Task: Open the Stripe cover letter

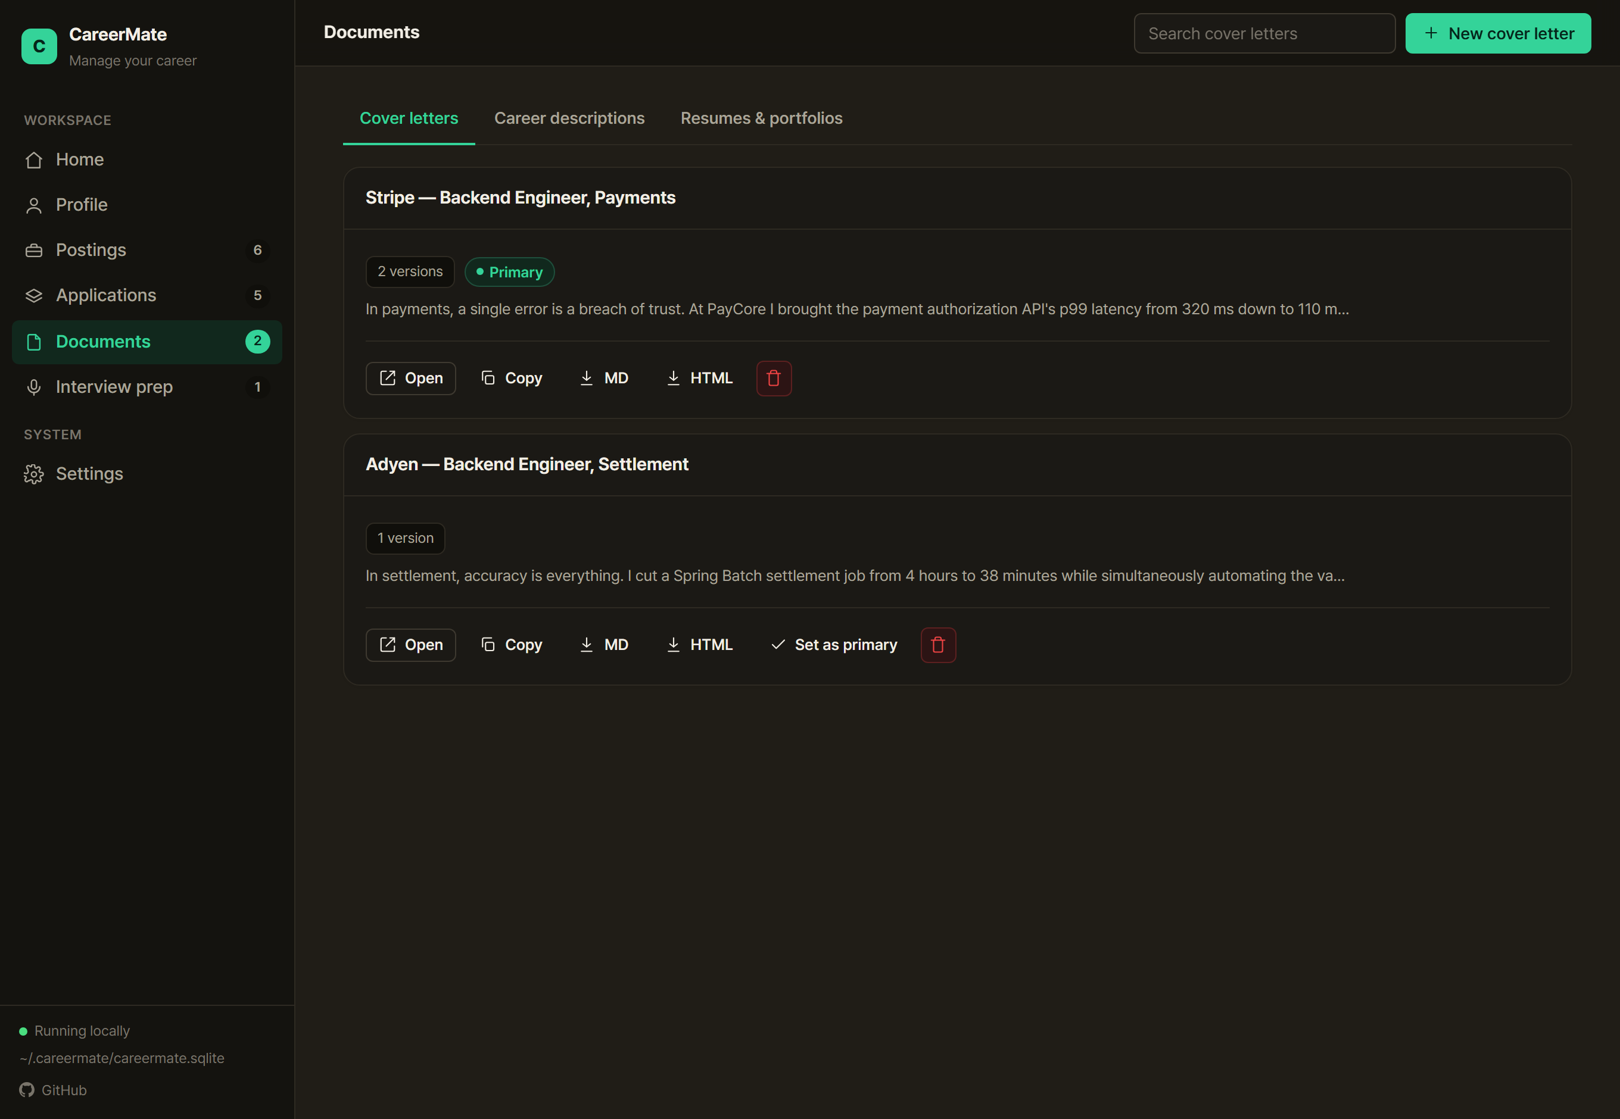Action: coord(410,379)
